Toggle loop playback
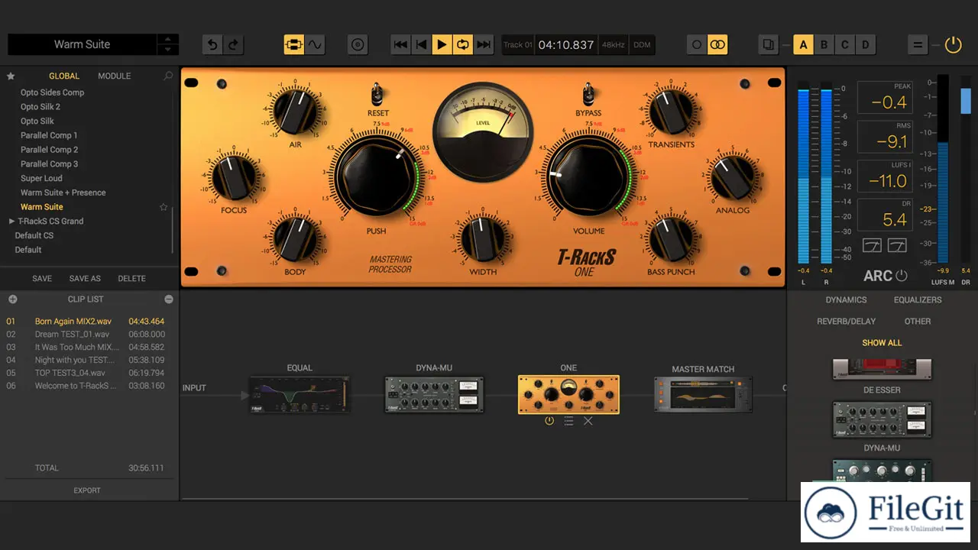 pos(462,45)
